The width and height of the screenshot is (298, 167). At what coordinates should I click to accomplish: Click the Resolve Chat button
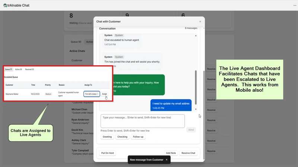click(x=188, y=153)
